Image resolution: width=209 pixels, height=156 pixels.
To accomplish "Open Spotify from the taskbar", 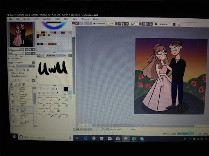I will (134, 139).
